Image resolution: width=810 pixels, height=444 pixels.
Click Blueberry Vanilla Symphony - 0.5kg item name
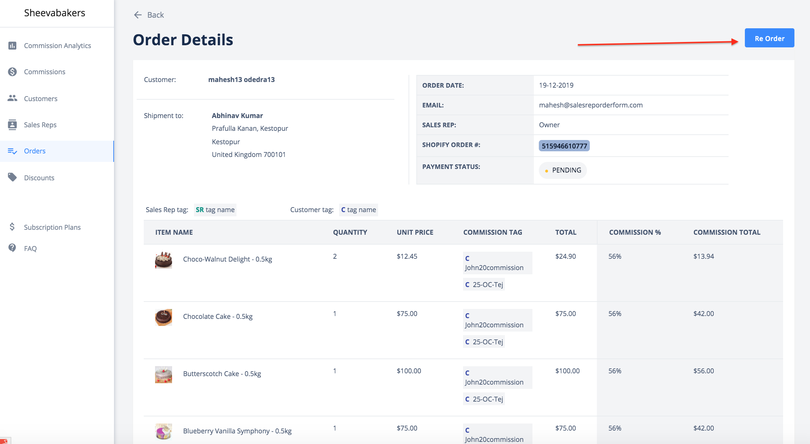237,431
